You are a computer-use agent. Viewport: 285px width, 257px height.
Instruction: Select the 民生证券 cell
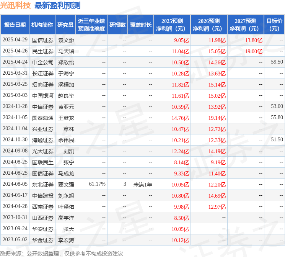click(x=43, y=51)
